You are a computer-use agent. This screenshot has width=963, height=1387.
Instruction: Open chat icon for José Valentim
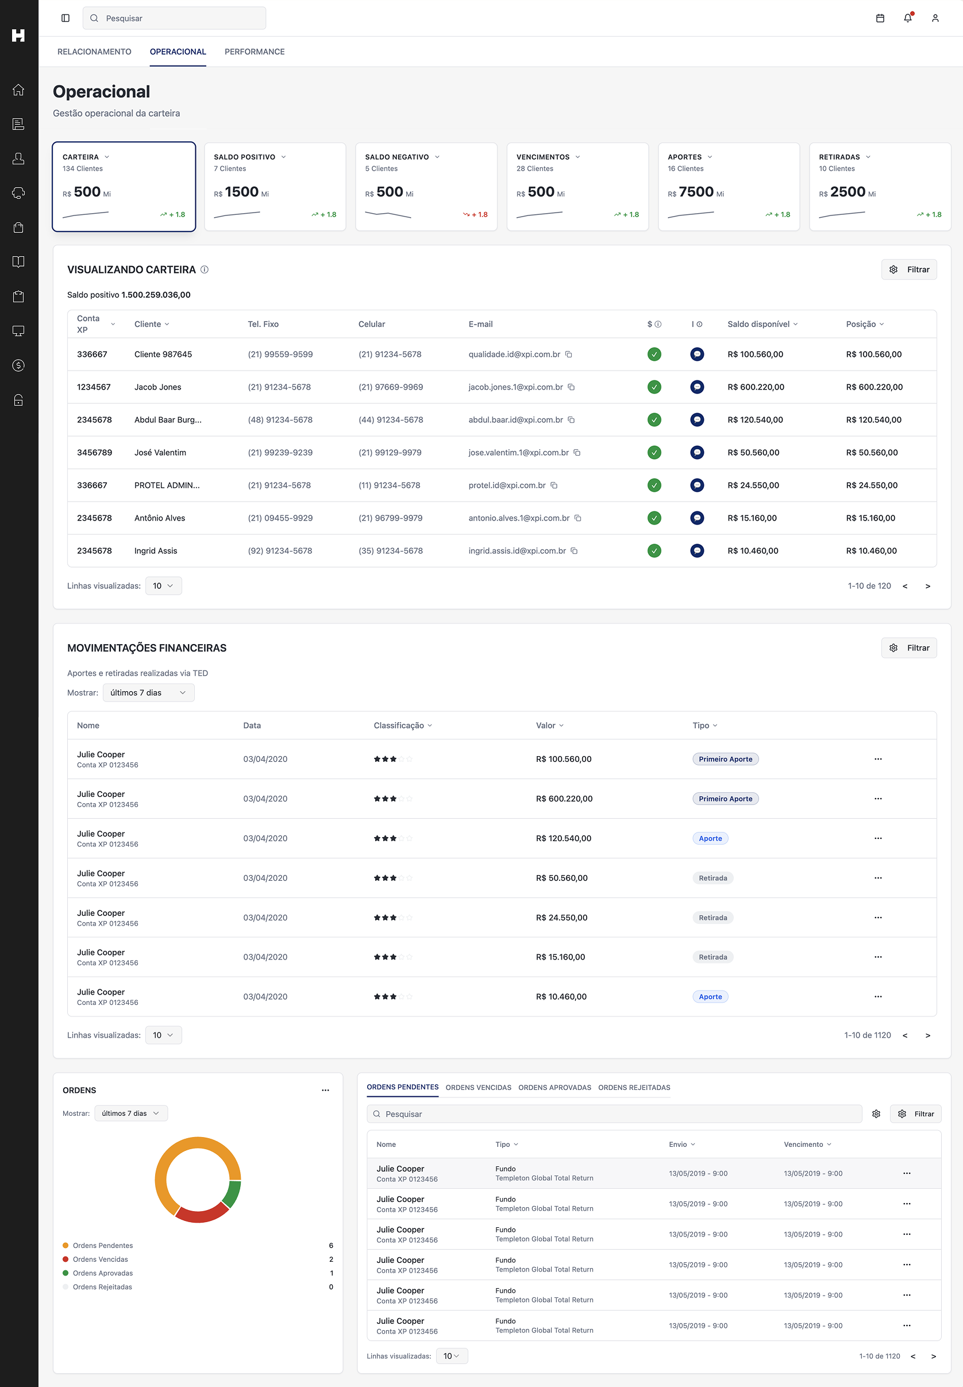coord(697,453)
